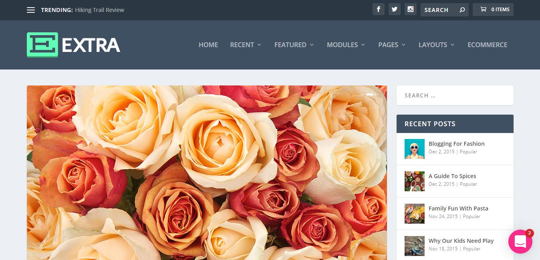Click date Dec 2, 2015 under Blogging For Fashion

(441, 152)
